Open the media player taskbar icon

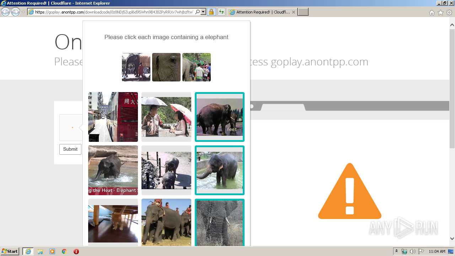pos(52,251)
